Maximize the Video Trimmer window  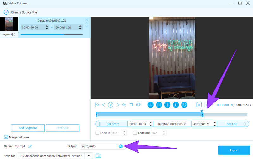(x=240, y=3)
